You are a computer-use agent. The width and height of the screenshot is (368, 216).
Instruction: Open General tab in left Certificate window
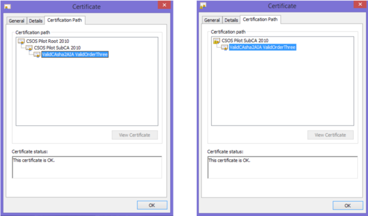coord(16,21)
